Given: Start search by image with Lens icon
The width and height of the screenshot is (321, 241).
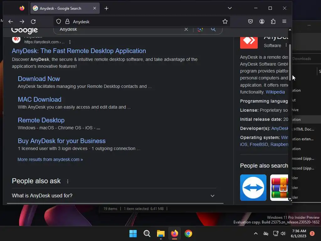Looking at the screenshot, I should (200, 29).
